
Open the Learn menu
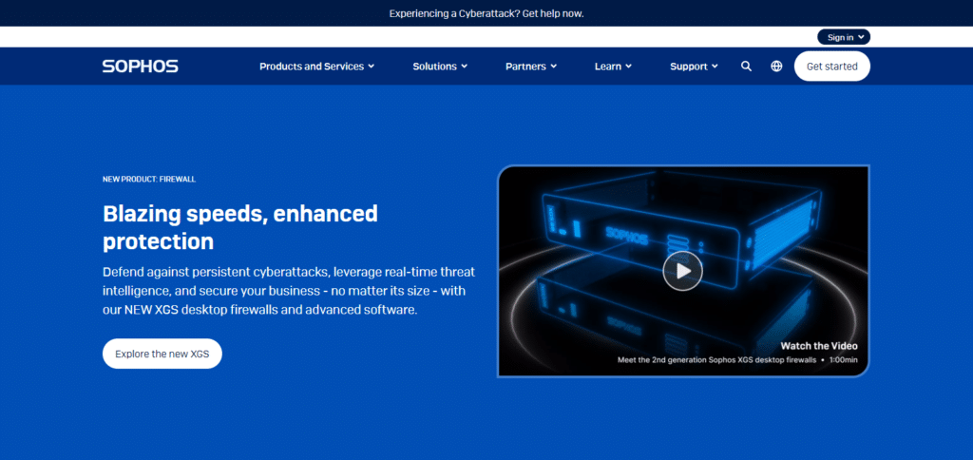click(613, 67)
